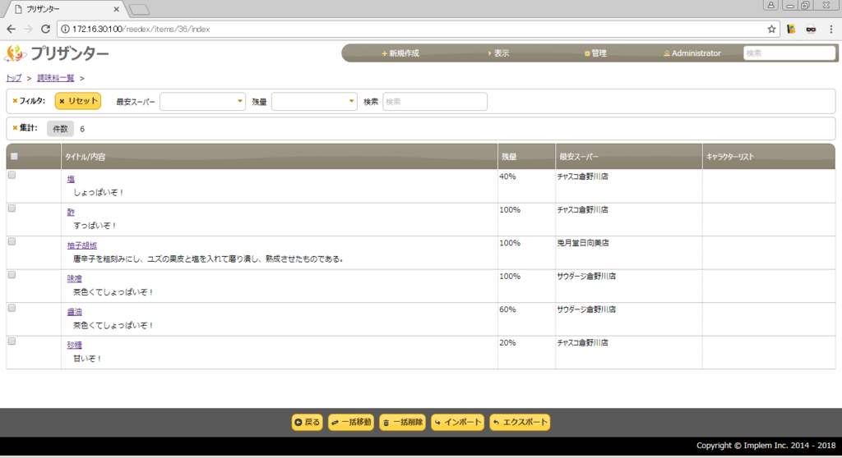Click the しょっぱいぞ！ description text
842x458 pixels.
click(x=99, y=193)
